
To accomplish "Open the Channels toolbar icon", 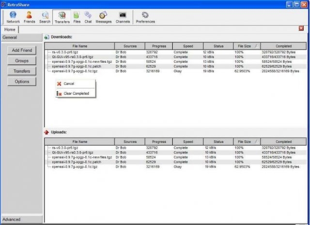I will [x=123, y=17].
